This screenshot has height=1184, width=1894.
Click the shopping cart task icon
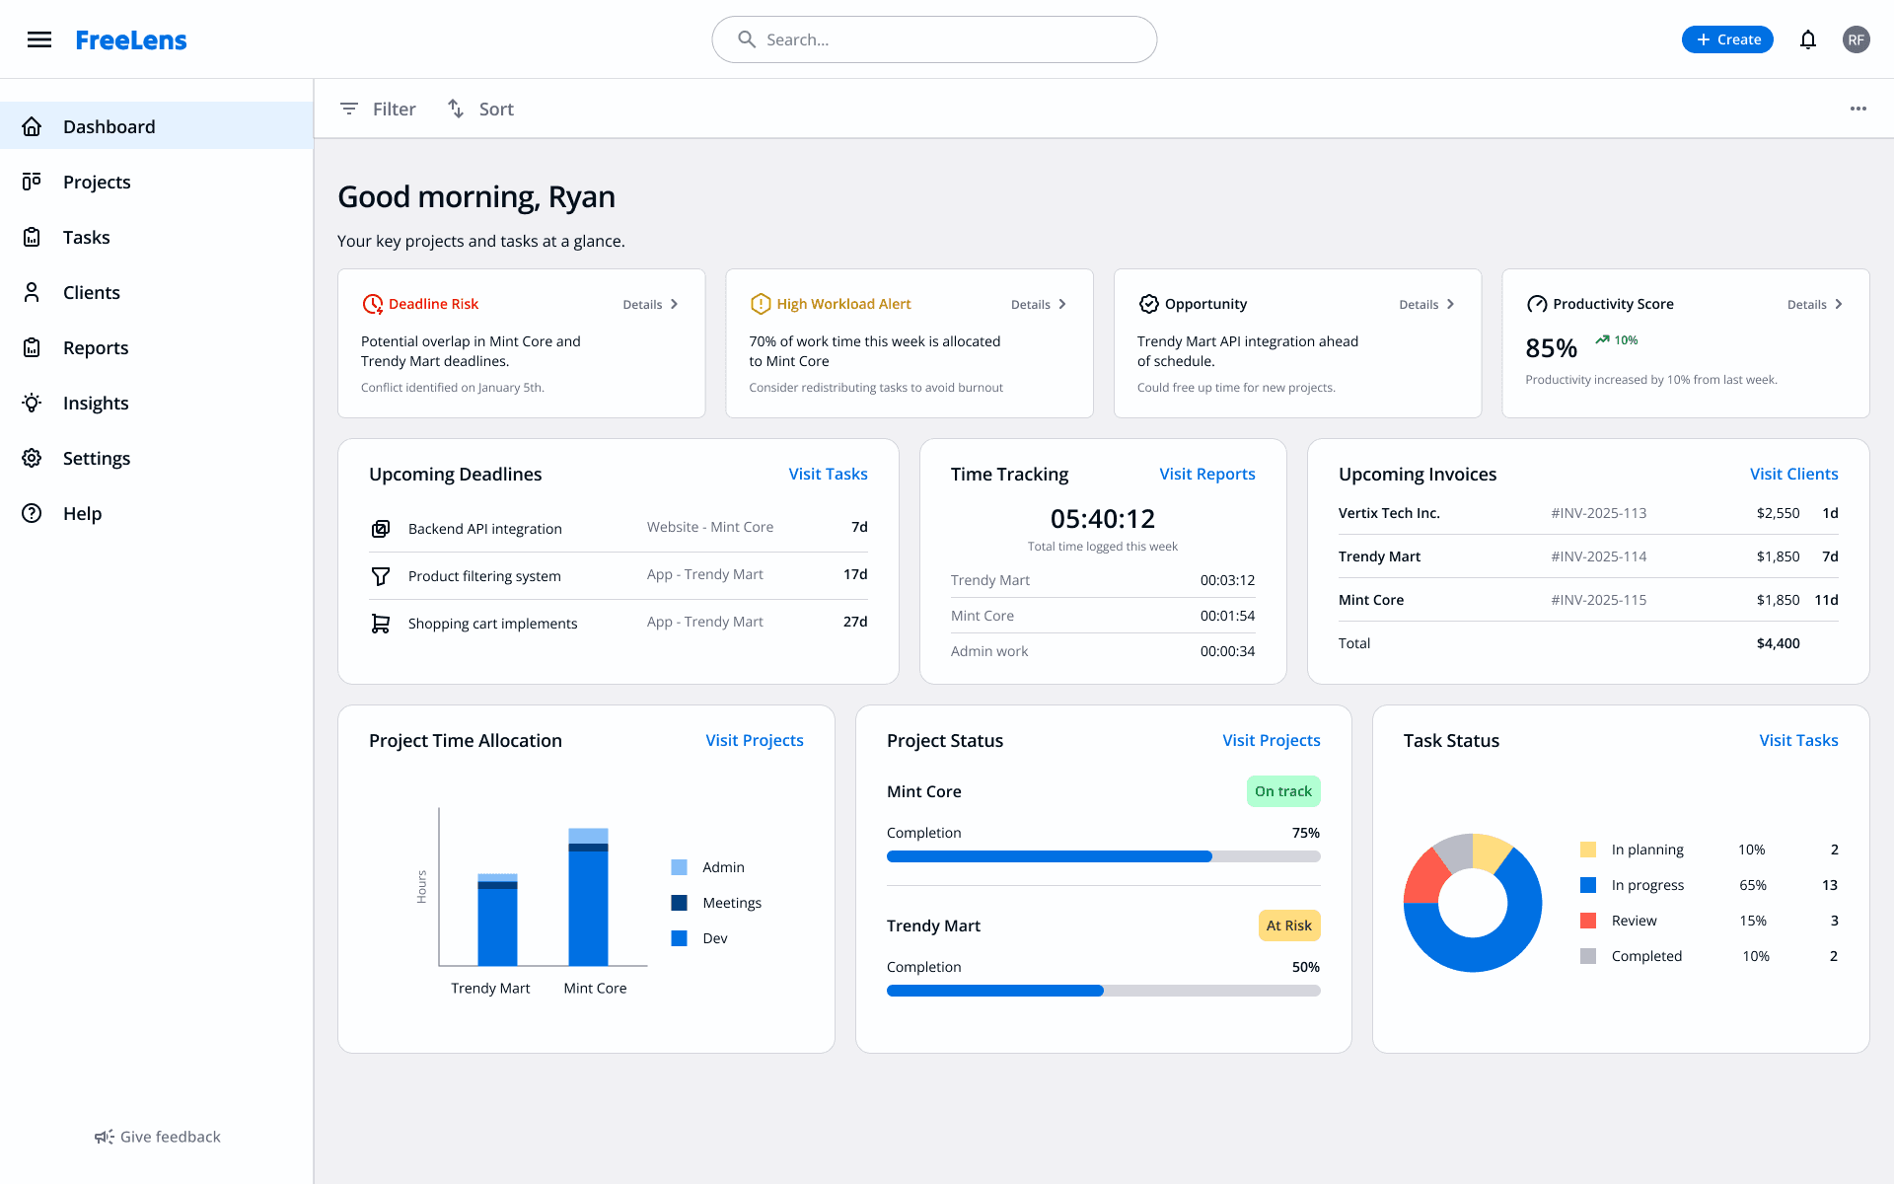click(380, 624)
